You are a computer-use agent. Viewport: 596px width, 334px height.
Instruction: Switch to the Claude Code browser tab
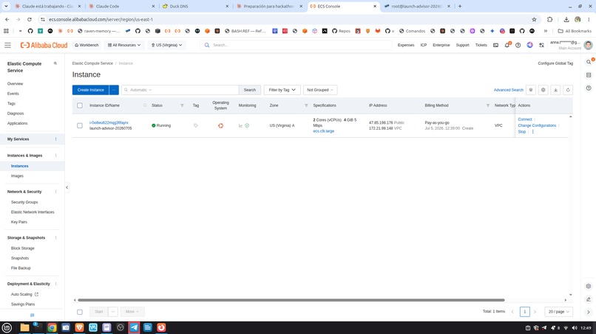(x=121, y=7)
